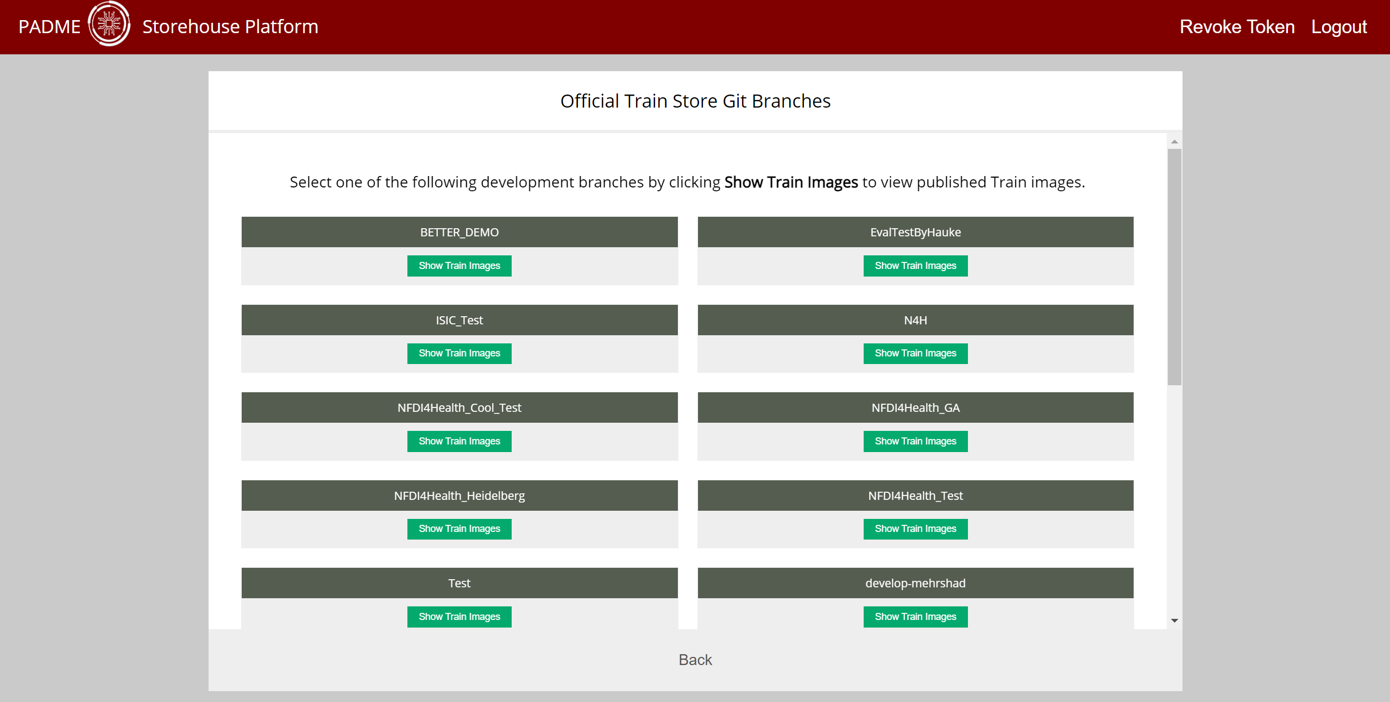Show Train Images for ISIC_Test branch
Viewport: 1390px width, 702px height.
click(459, 353)
